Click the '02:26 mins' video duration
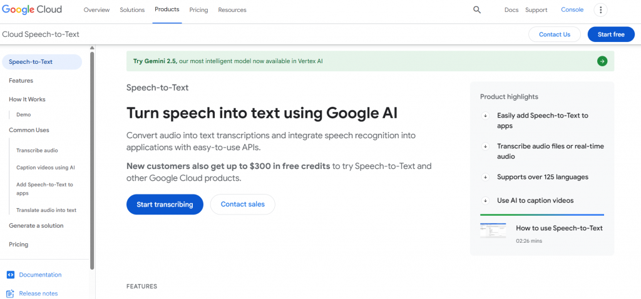The width and height of the screenshot is (641, 299). tap(528, 241)
